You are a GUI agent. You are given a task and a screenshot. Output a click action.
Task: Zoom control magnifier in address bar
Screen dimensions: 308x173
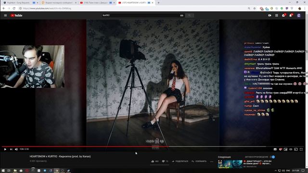pyautogui.click(x=249, y=9)
